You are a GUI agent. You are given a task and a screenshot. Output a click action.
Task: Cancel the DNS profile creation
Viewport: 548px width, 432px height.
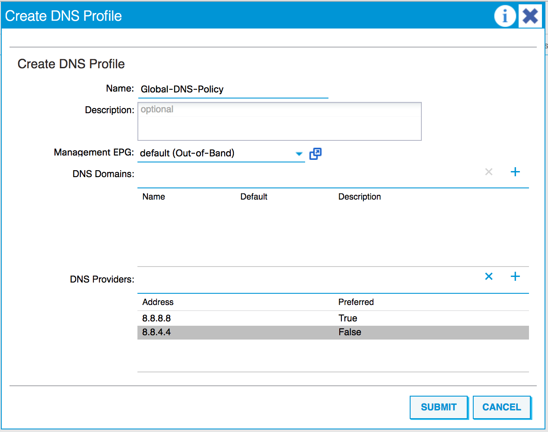tap(502, 407)
